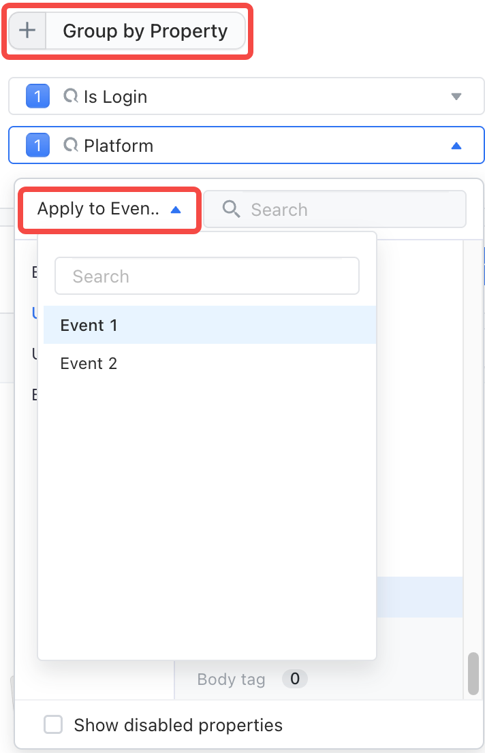485x753 pixels.
Task: Click the Show disabled properties label
Action: pyautogui.click(x=178, y=725)
